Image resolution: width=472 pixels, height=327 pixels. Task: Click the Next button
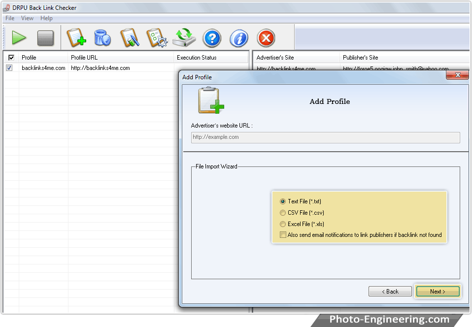(x=438, y=292)
